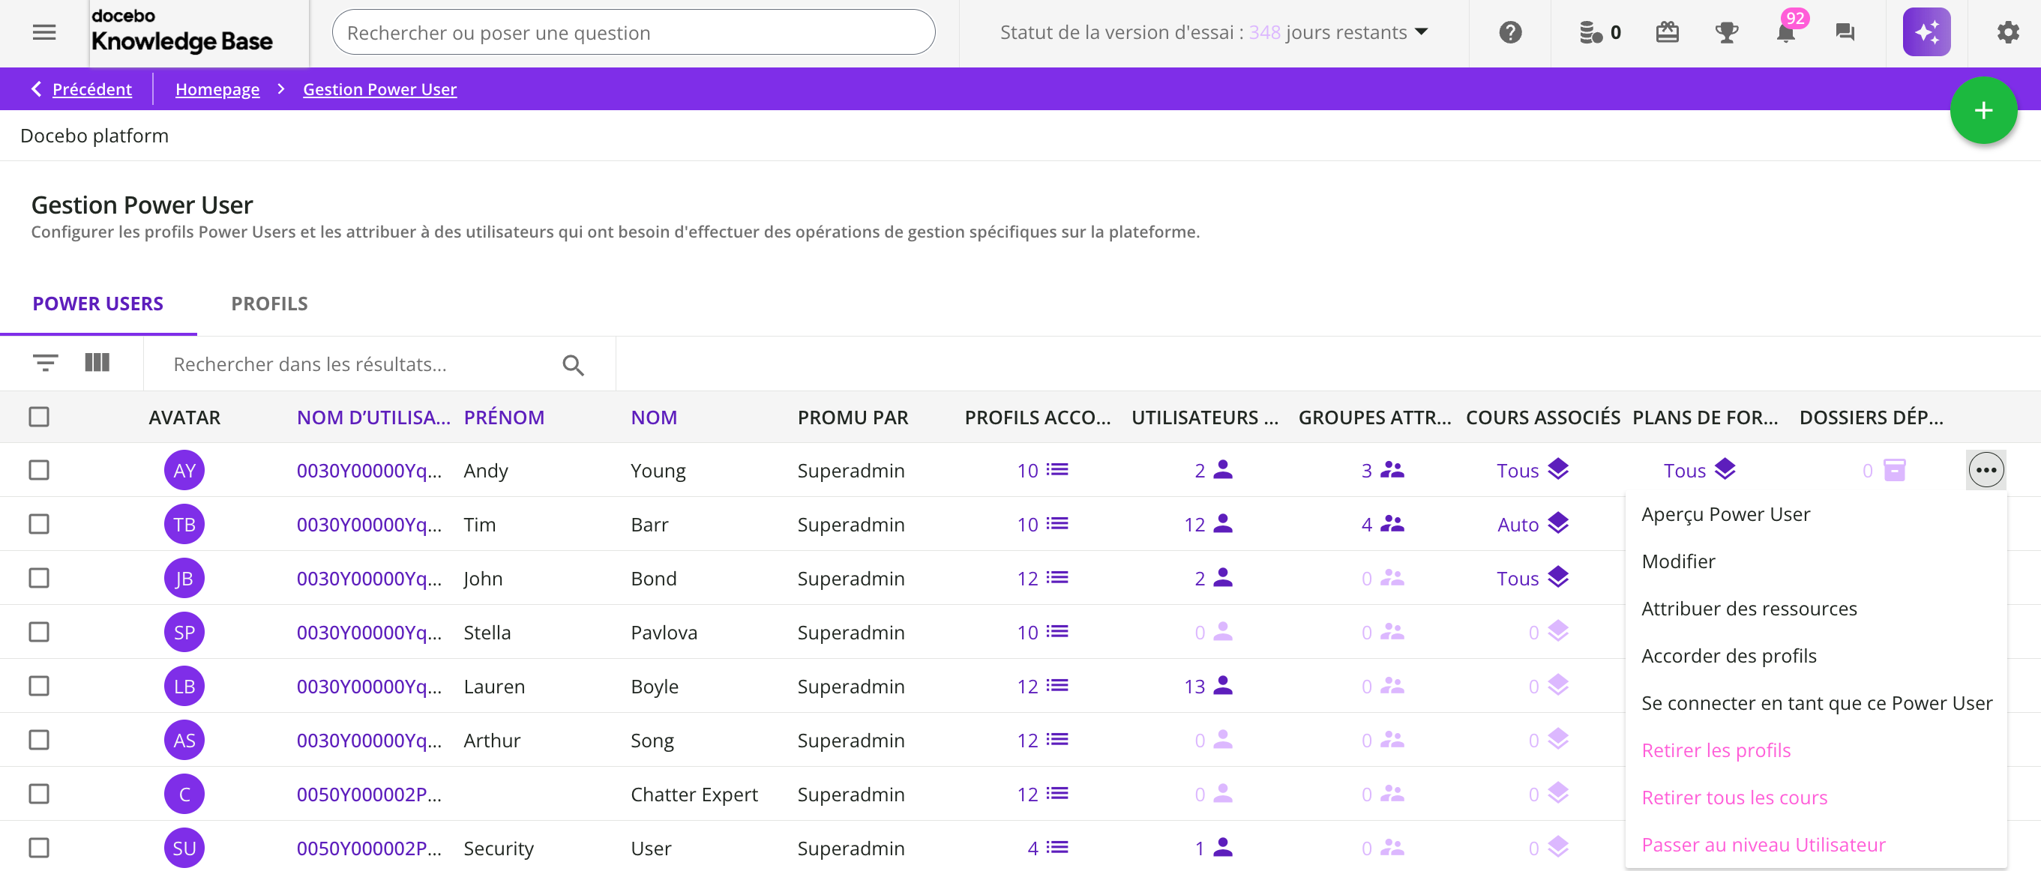Sort by the PRÉNOM column header

[504, 418]
